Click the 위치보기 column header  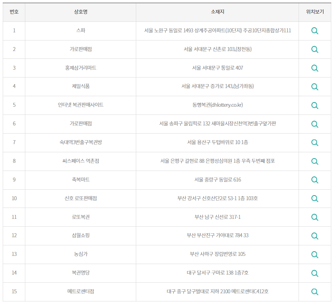click(x=315, y=12)
